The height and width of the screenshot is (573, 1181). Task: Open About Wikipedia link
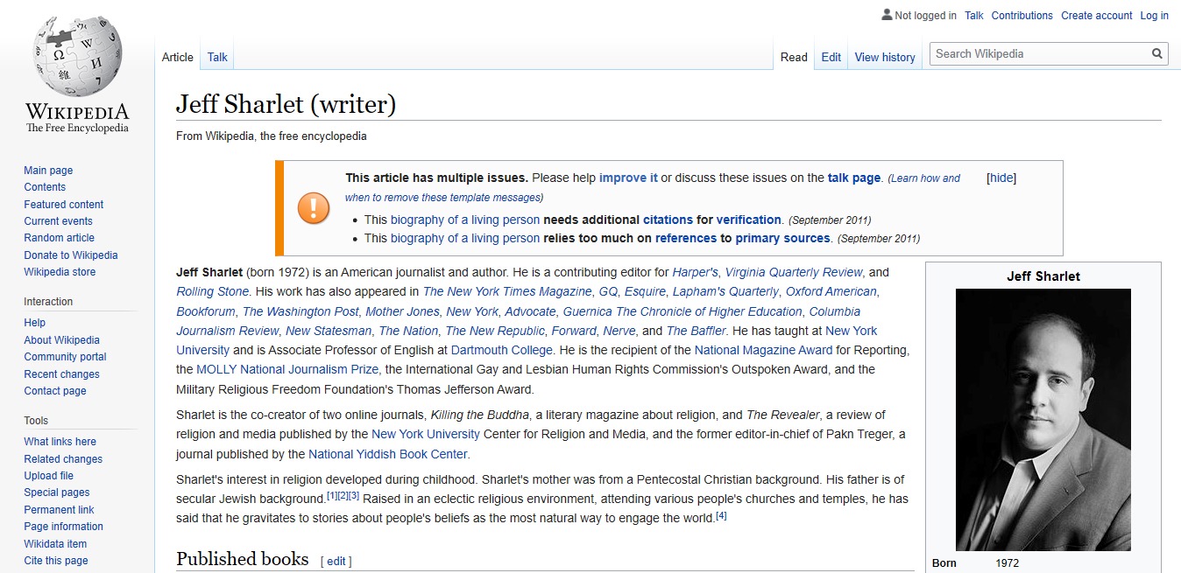(62, 340)
